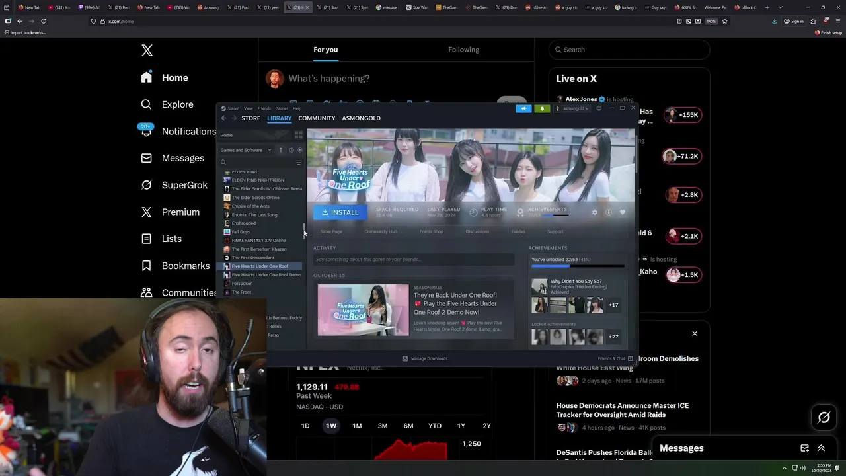Open the browser downloads icon
846x476 pixels.
775,21
